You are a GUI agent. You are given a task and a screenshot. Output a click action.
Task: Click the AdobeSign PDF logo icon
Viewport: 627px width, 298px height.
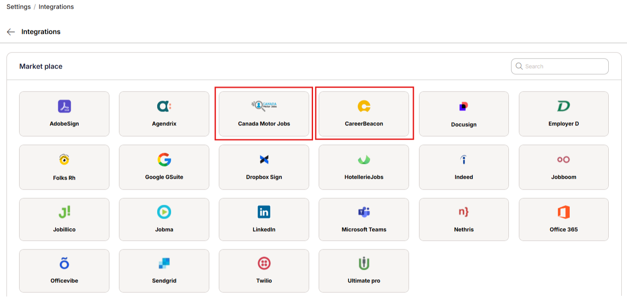pos(64,106)
